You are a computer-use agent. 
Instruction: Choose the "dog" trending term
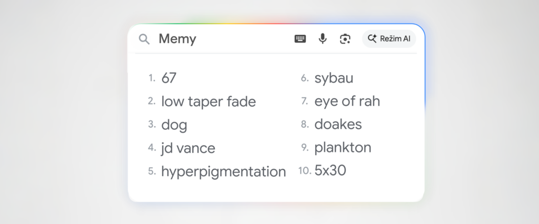pos(174,125)
